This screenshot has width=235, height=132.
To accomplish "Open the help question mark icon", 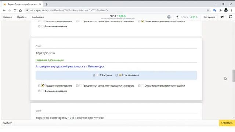I will (x=169, y=17).
